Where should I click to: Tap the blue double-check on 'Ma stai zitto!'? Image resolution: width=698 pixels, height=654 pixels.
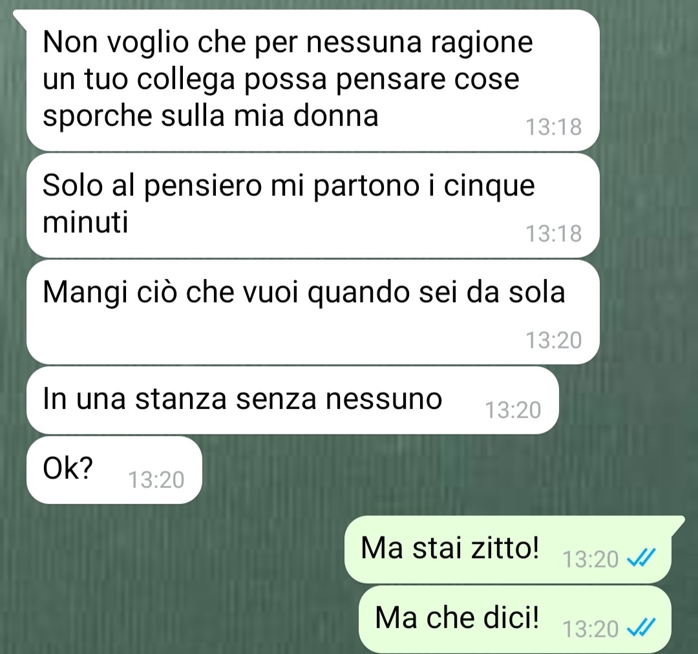point(641,558)
